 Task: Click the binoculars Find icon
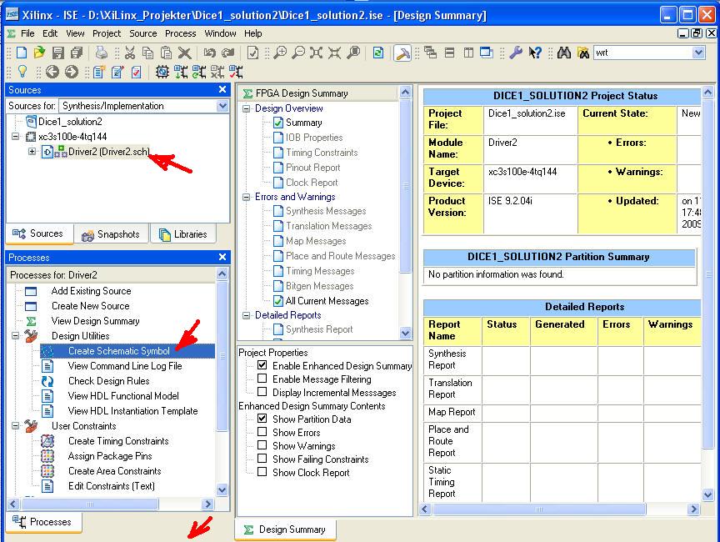point(564,53)
